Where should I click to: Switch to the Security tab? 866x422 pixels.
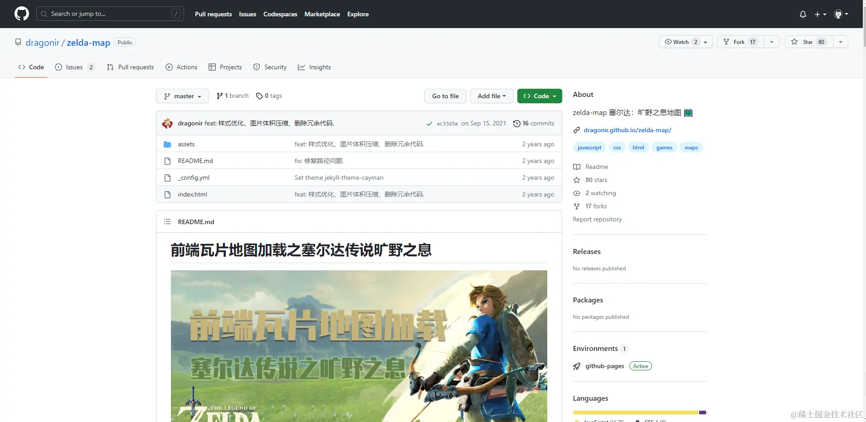coord(270,67)
